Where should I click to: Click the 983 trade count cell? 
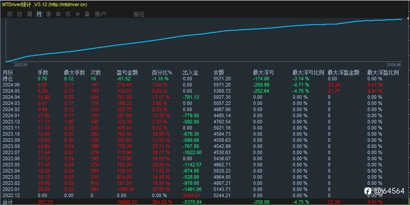click(94, 189)
